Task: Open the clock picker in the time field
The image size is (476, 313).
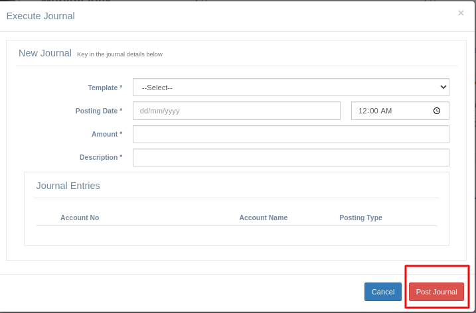Action: [x=437, y=111]
